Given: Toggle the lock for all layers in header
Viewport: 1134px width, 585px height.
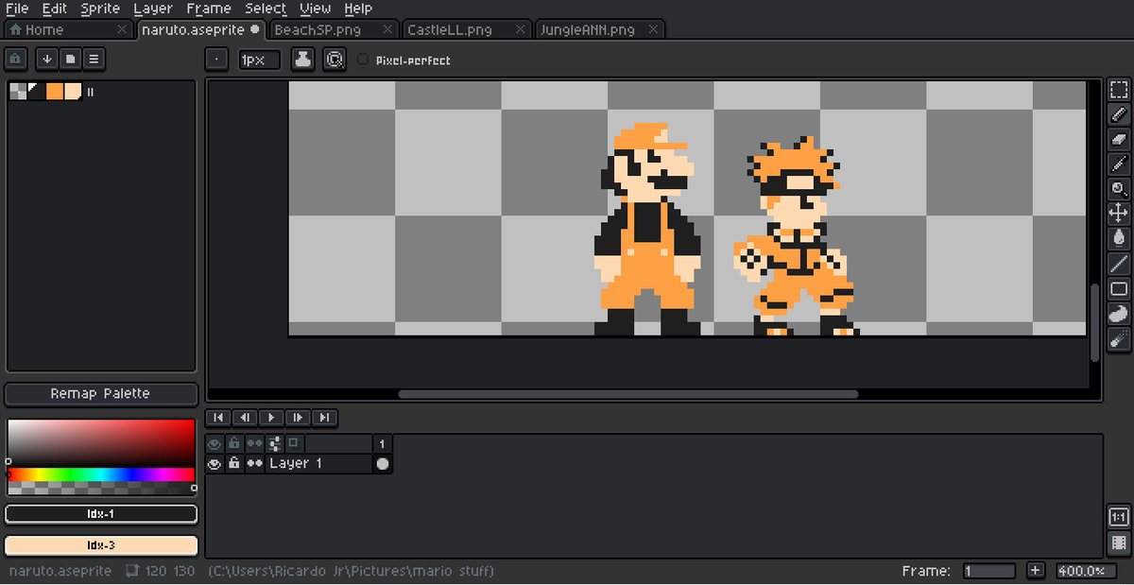Looking at the screenshot, I should [234, 443].
